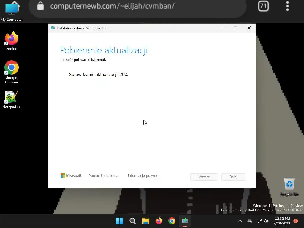The image size is (304, 228).
Task: Open the browser tab switcher showing 71
Action: pyautogui.click(x=263, y=6)
